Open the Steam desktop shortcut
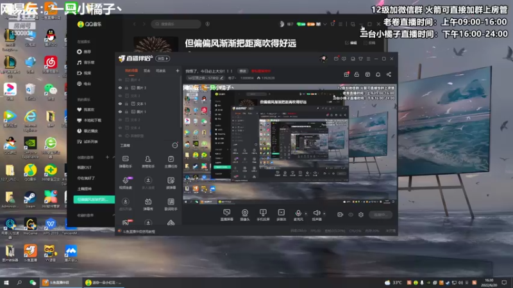The width and height of the screenshot is (513, 288). 30,200
